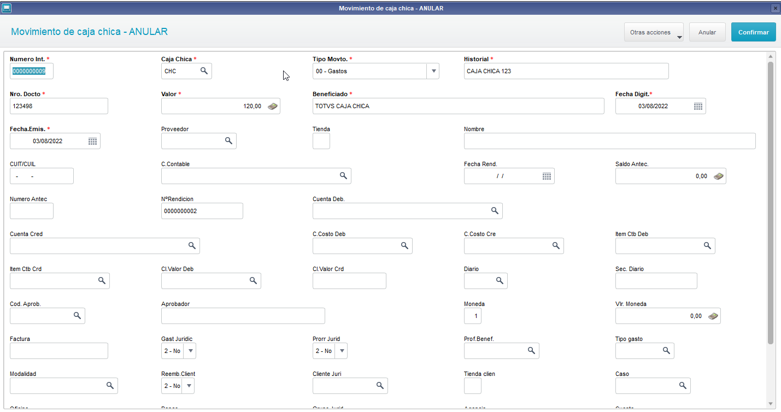Expand Gast Juridic dropdown
781x412 pixels.
190,351
